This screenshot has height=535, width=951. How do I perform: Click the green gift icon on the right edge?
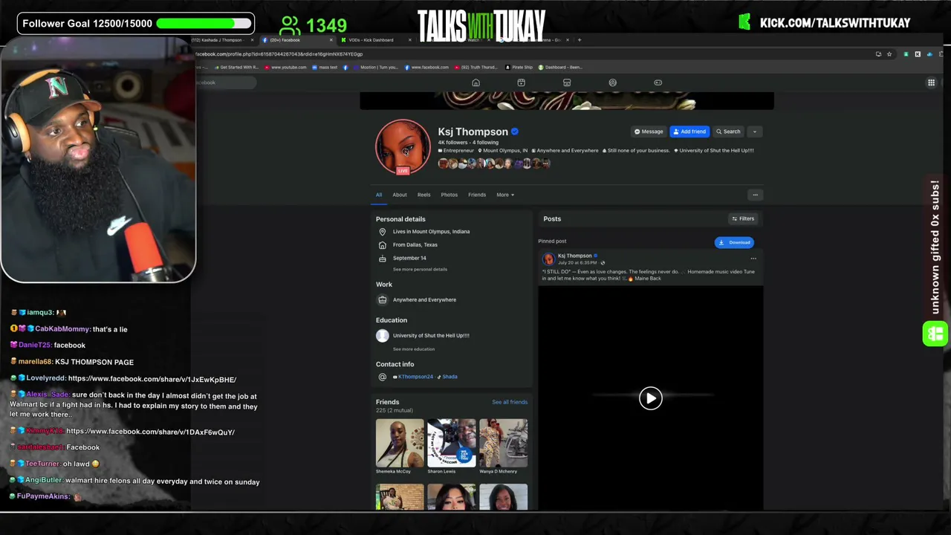(935, 334)
